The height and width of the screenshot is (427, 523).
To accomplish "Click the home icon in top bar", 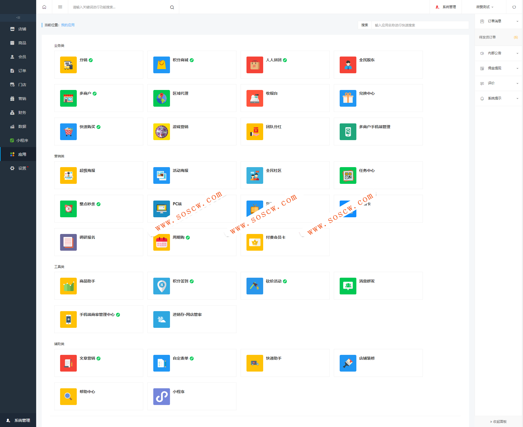I will click(44, 7).
